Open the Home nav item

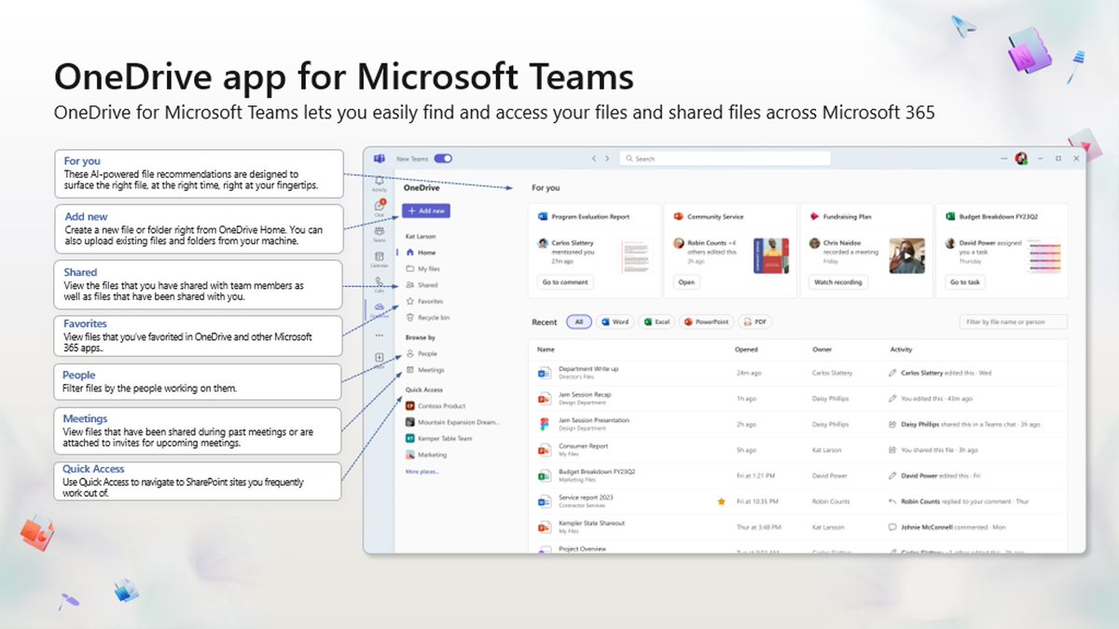tap(421, 253)
